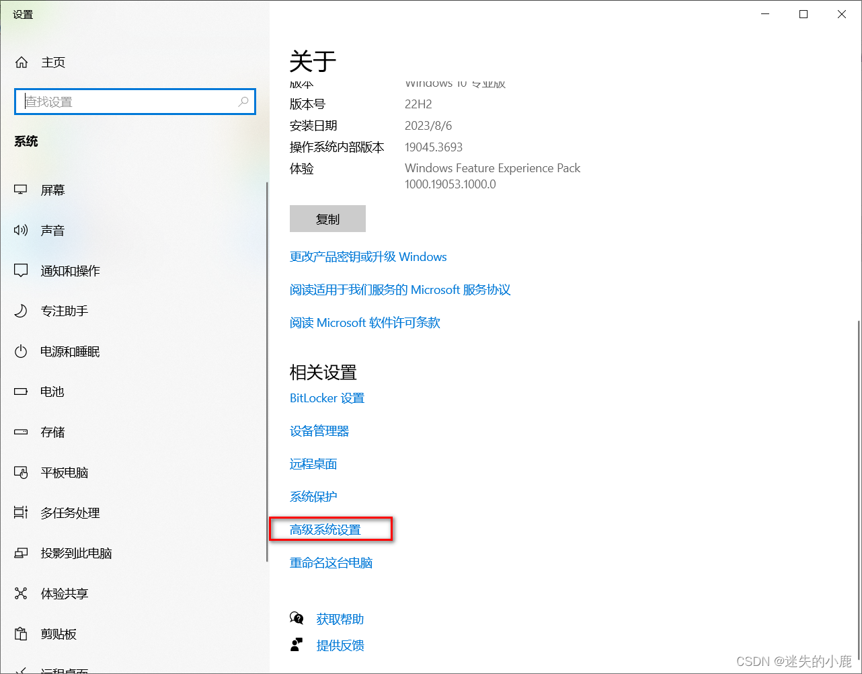Go to 专注助手 page

tap(65, 311)
